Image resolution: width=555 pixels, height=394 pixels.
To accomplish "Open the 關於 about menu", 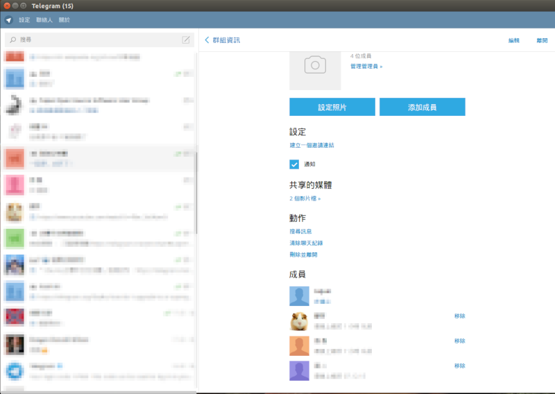I will (65, 20).
